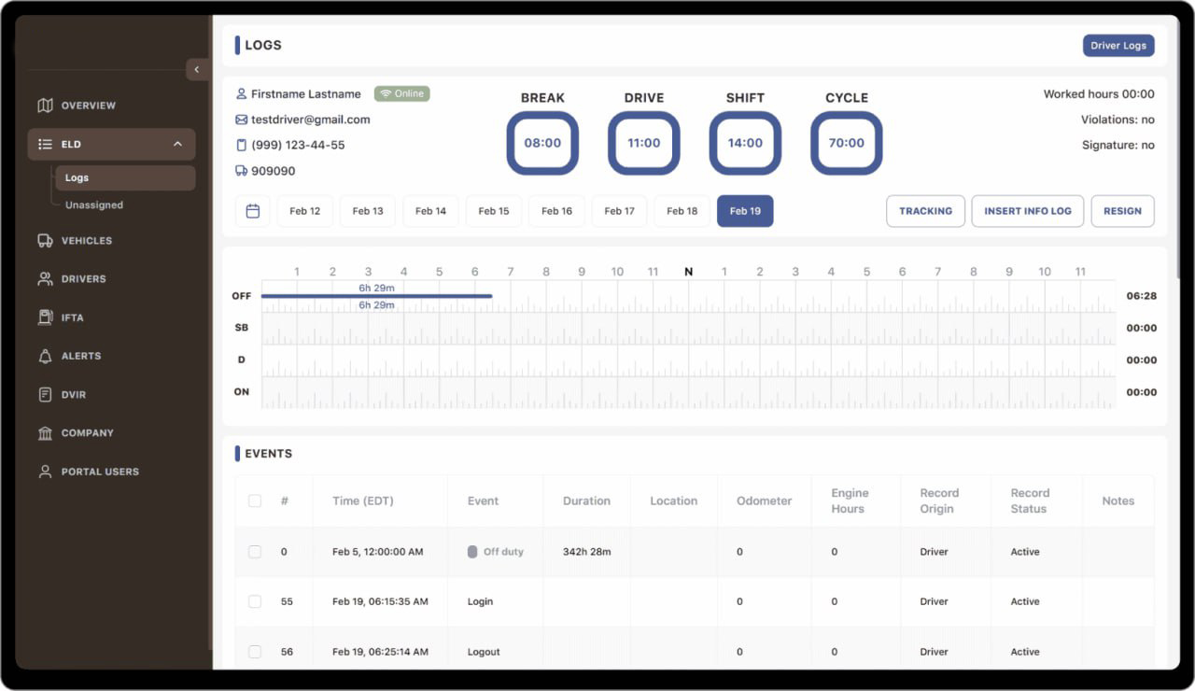Click the IFTA fuel pump icon
The width and height of the screenshot is (1195, 691).
(45, 317)
